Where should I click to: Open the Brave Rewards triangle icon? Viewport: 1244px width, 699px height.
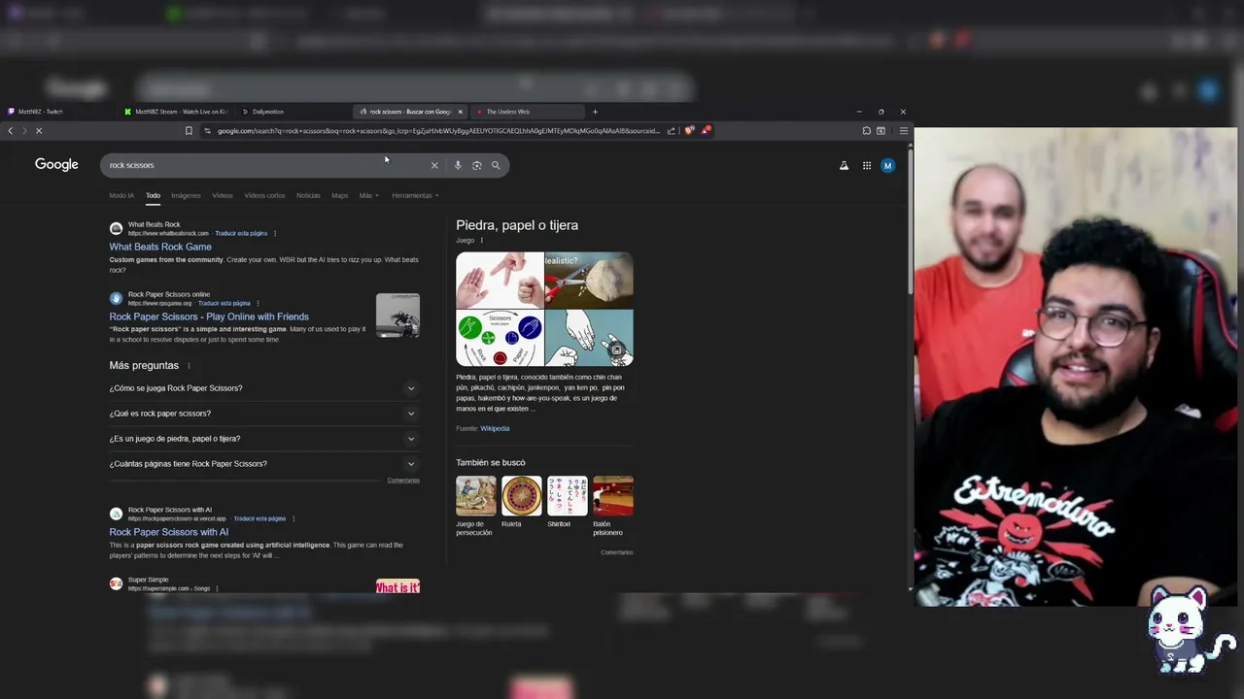click(x=707, y=130)
